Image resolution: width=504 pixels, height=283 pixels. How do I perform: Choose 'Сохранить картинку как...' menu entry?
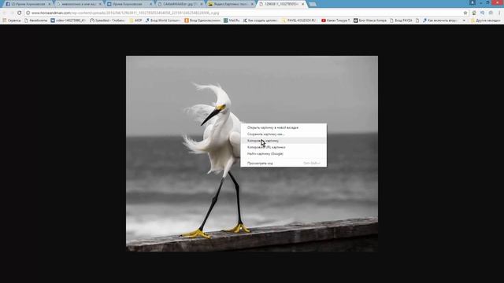[x=283, y=134]
